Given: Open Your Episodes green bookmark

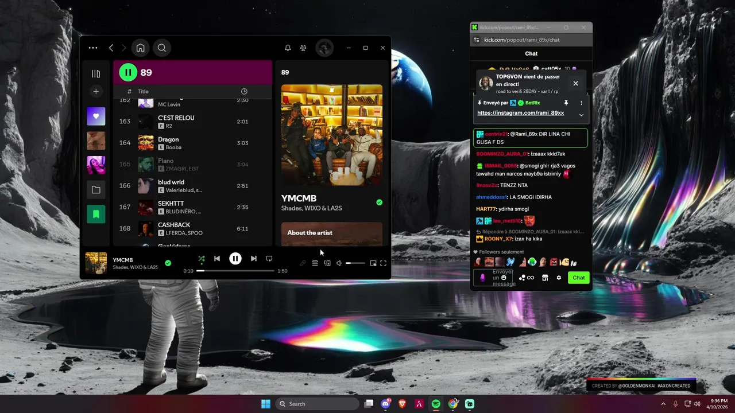Looking at the screenshot, I should click(96, 214).
